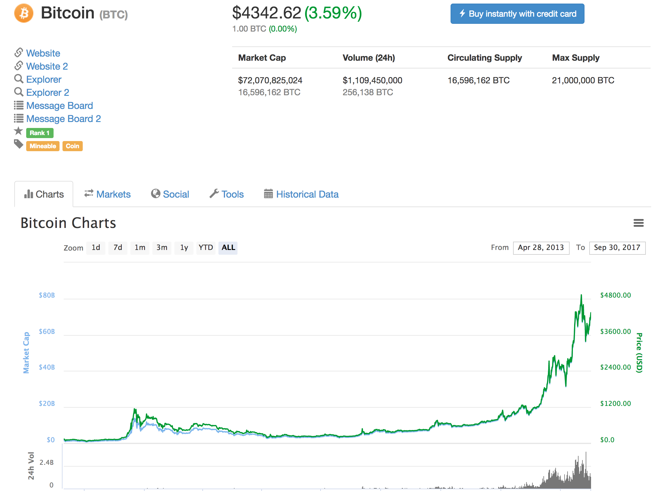Switch to the Social tab
Screen dimensions: 672x491
[170, 194]
